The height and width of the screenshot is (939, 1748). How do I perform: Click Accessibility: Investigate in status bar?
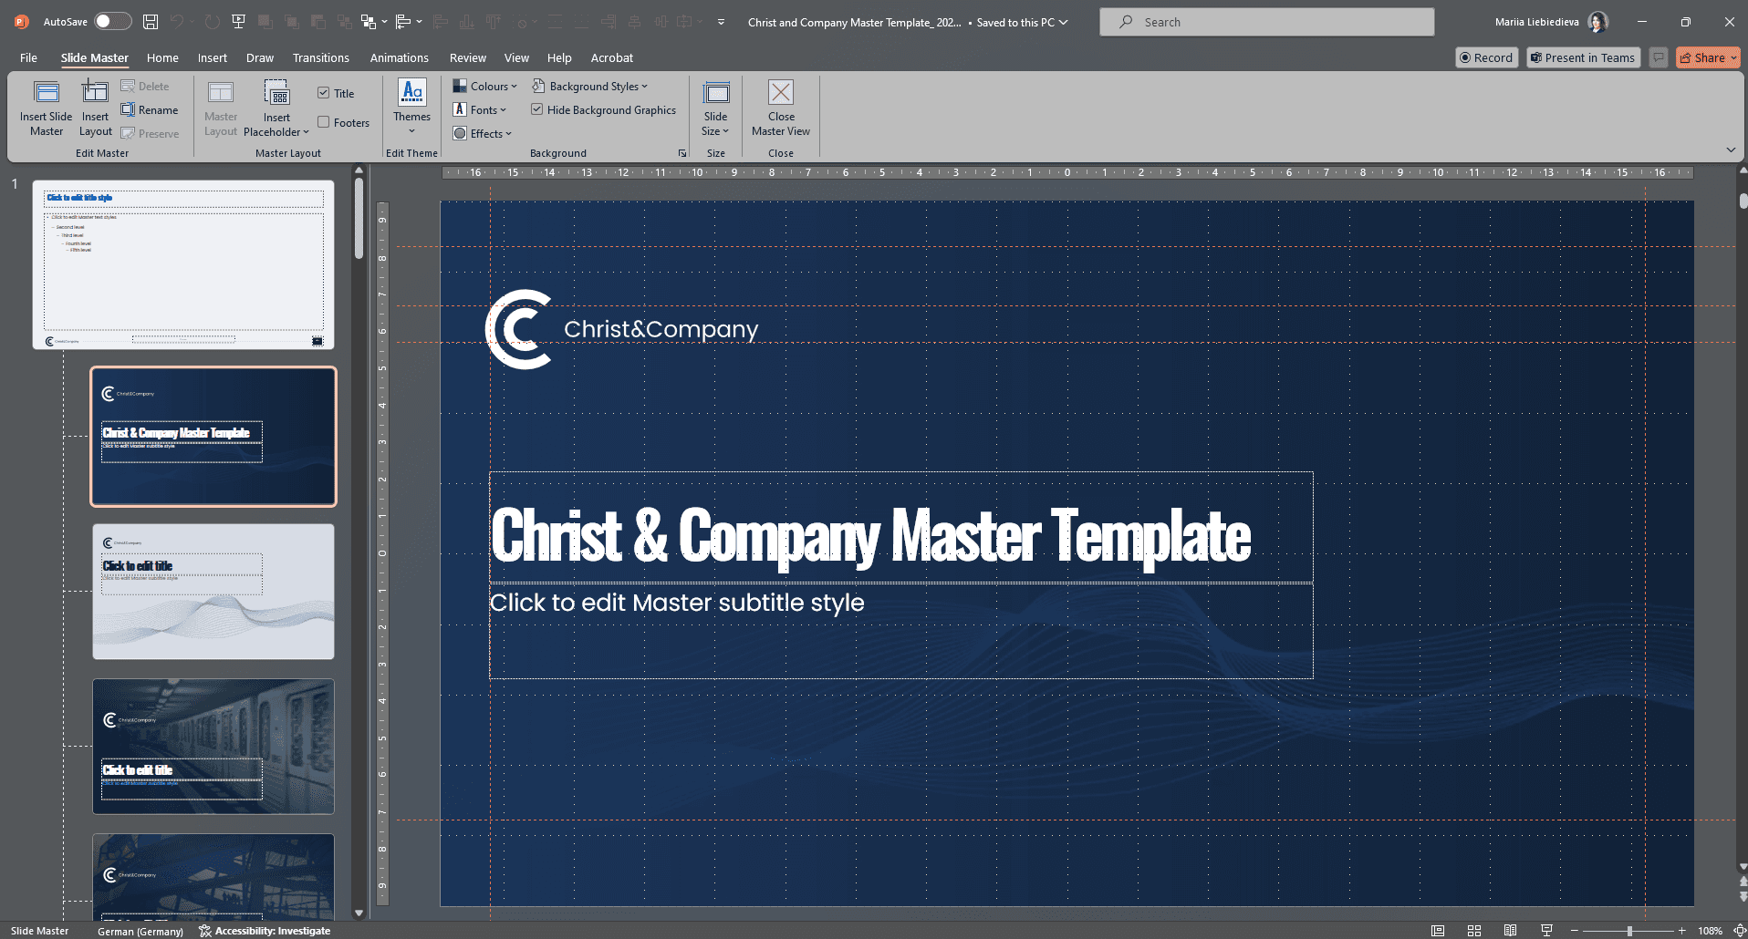pyautogui.click(x=265, y=931)
